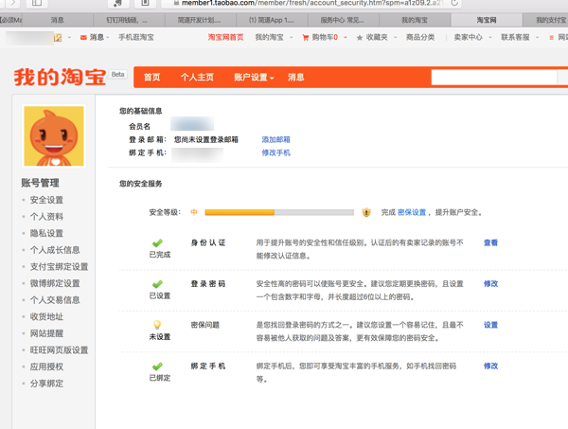Click the 商品分类 link
This screenshot has height=429, width=568.
(x=420, y=37)
